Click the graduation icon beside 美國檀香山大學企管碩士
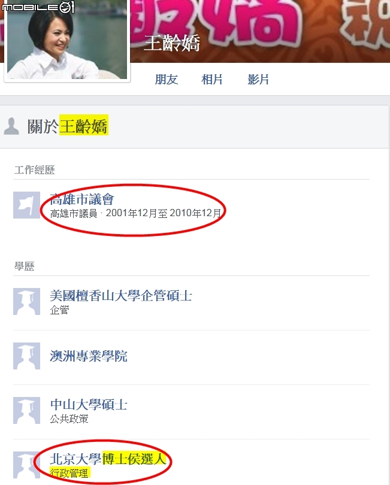 click(26, 301)
